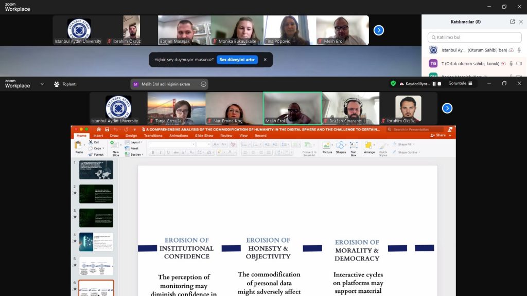Click the Convert to SmartArt button
Screen dimensions: 527x296
(309, 149)
